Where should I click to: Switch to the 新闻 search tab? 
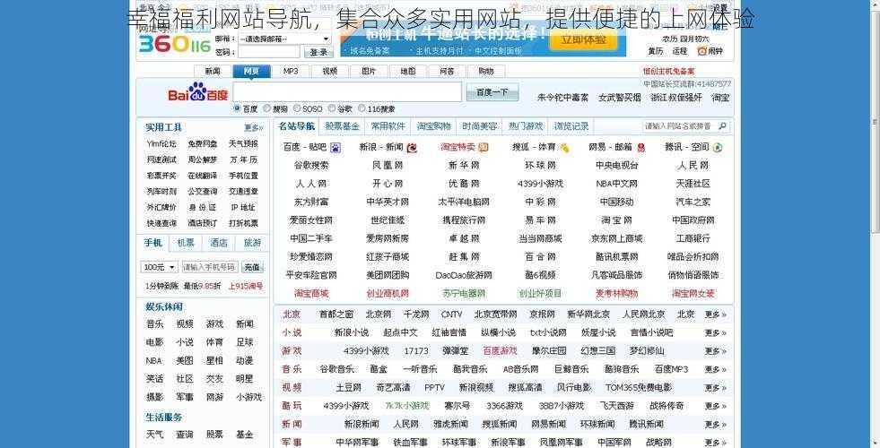point(212,71)
